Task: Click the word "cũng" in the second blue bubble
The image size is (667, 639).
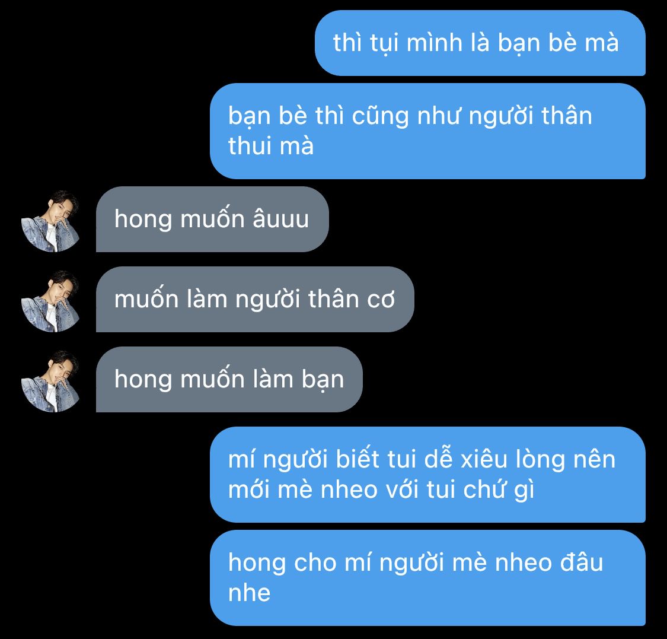Action: [x=380, y=116]
